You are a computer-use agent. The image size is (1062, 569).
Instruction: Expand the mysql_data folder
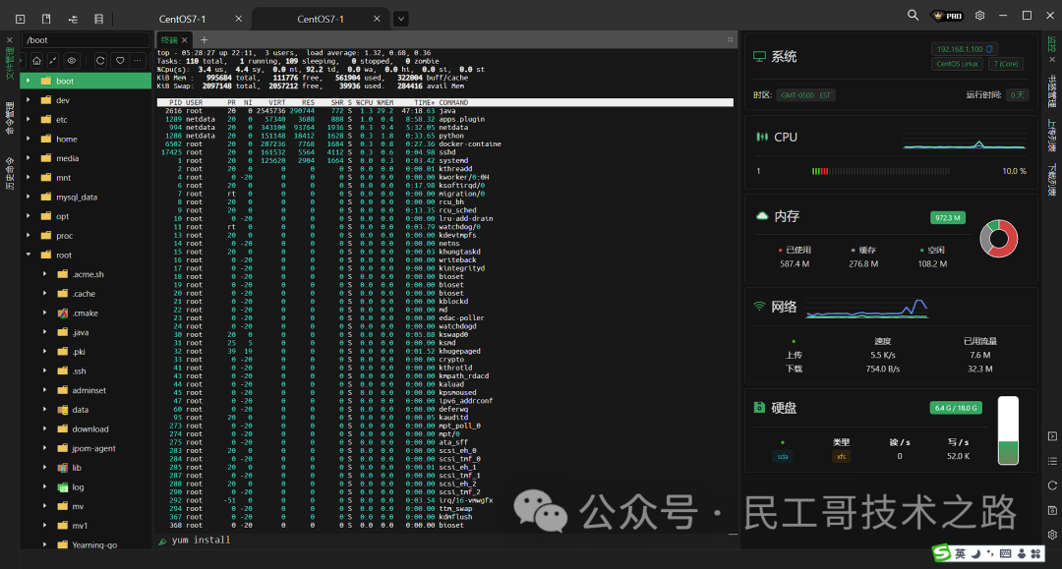click(x=28, y=197)
